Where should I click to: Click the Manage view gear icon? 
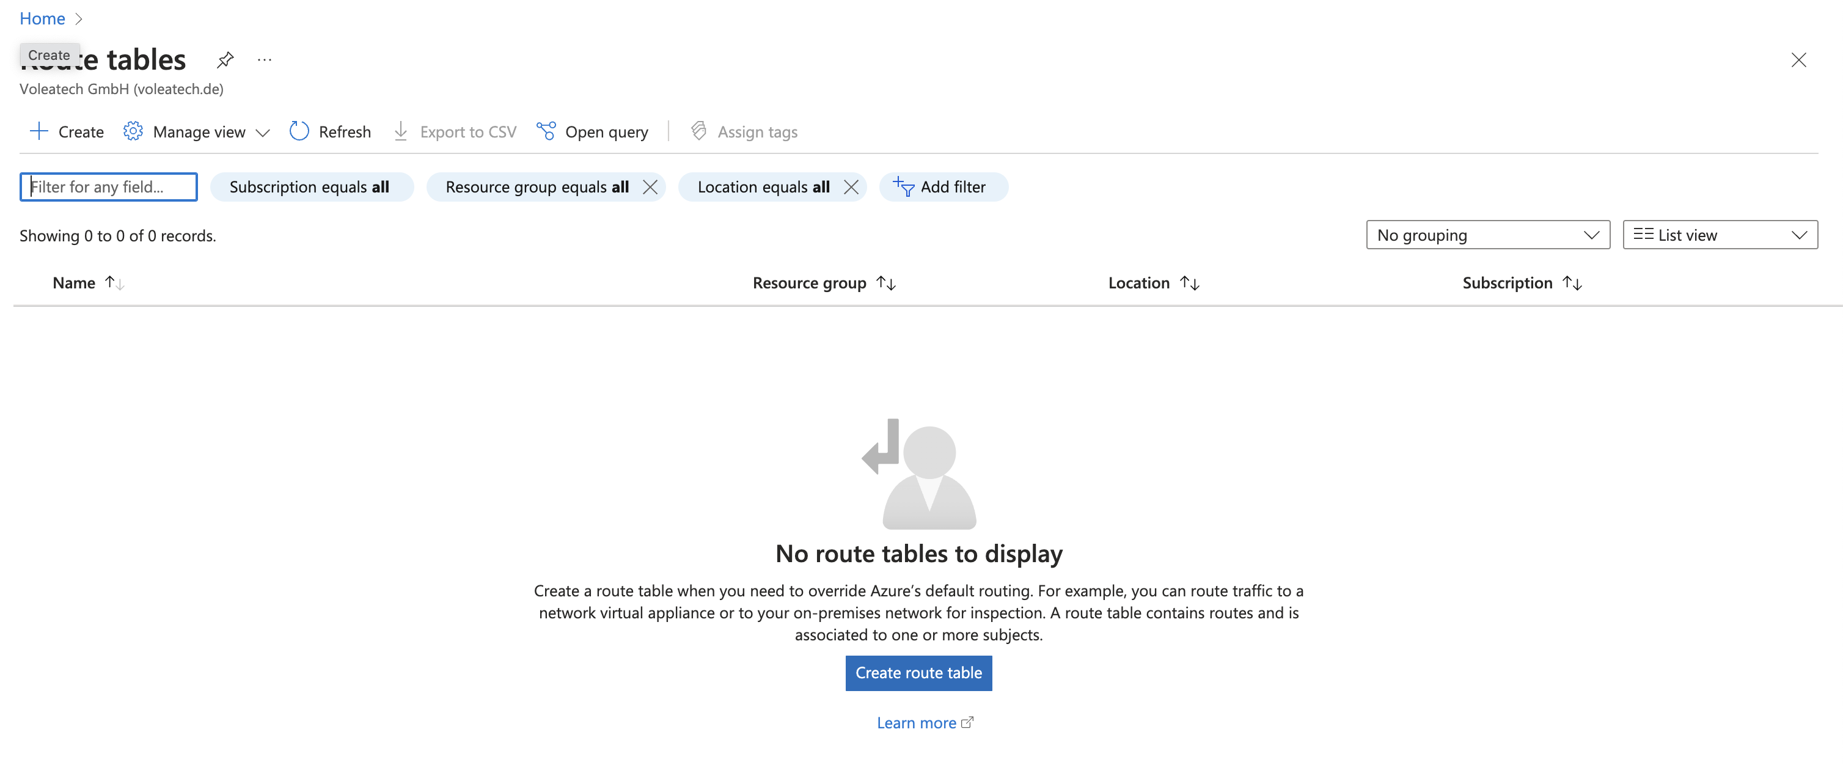click(133, 131)
